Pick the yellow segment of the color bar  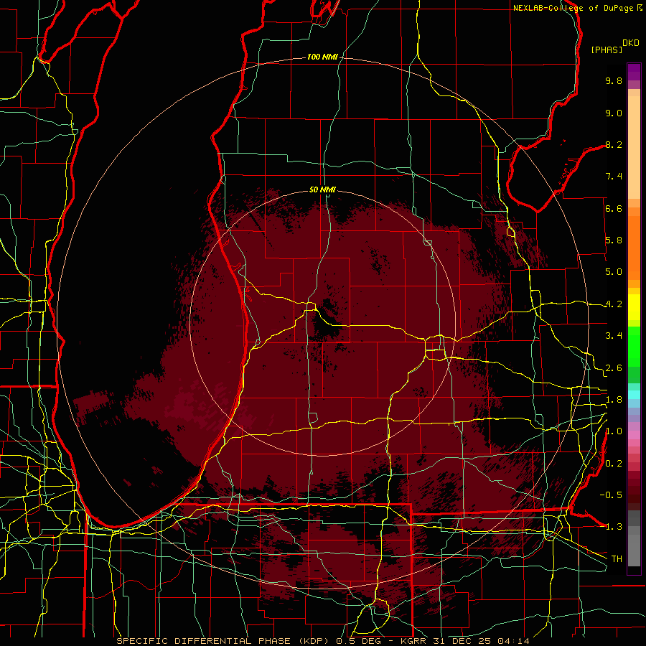[x=634, y=307]
